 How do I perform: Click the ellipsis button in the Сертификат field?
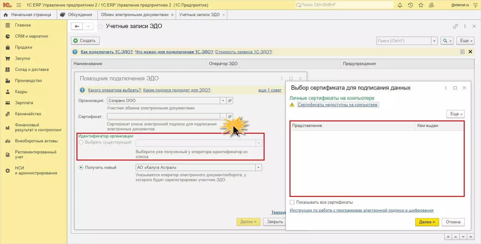(223, 116)
